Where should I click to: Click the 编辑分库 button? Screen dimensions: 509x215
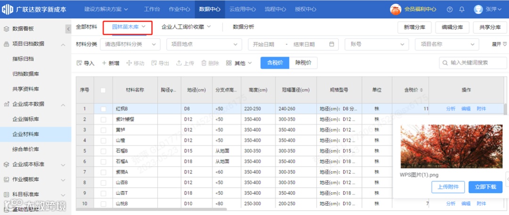452,28
